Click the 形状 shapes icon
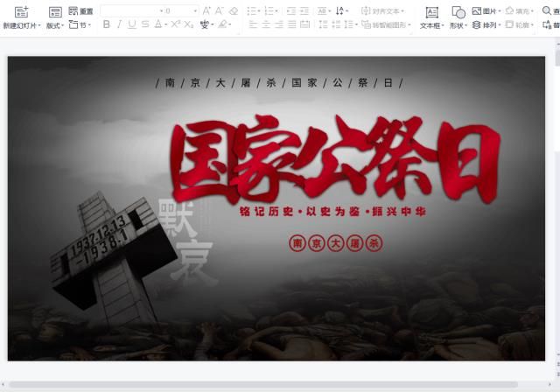The image size is (560, 392). pyautogui.click(x=458, y=13)
